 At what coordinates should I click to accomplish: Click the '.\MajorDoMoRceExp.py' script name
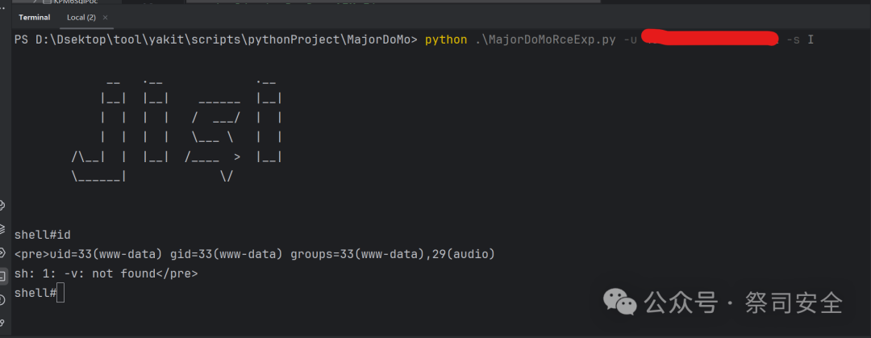(x=545, y=40)
